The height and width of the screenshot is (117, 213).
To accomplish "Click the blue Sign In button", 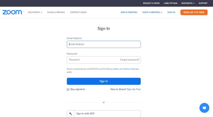I will 104,81.
